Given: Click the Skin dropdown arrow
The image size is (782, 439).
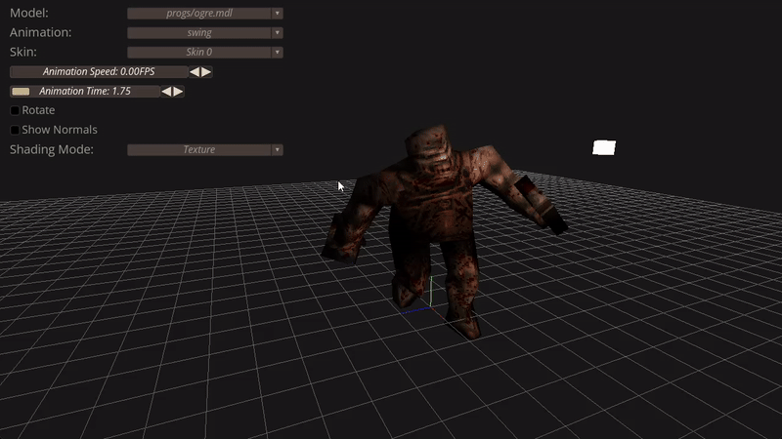Looking at the screenshot, I should 278,53.
